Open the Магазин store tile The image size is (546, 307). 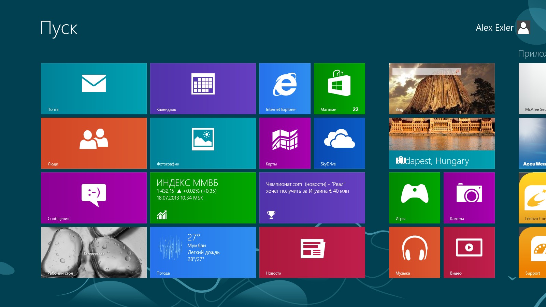tap(340, 89)
